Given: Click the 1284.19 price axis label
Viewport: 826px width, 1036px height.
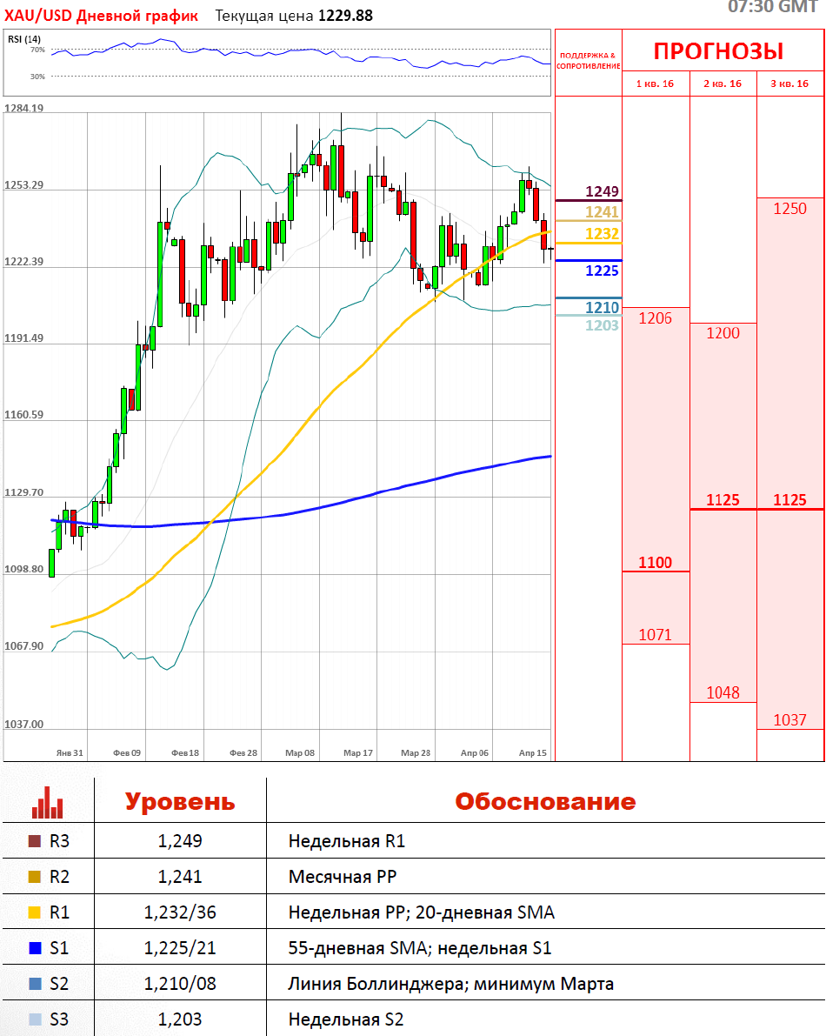Looking at the screenshot, I should (23, 109).
